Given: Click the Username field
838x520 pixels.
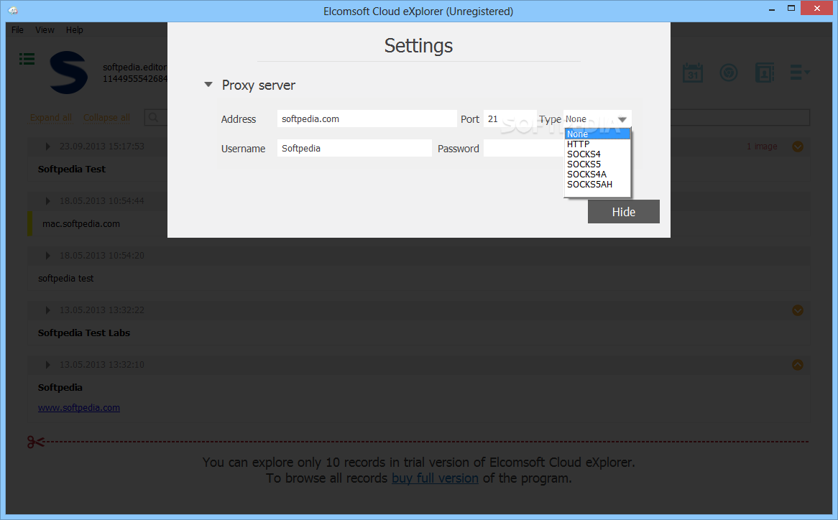Looking at the screenshot, I should 354,149.
